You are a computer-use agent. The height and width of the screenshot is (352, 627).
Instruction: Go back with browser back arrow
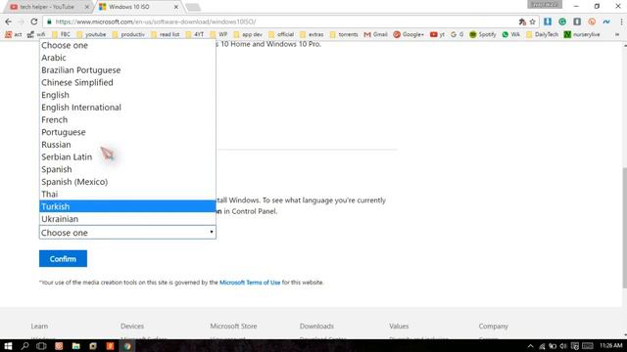[x=9, y=22]
